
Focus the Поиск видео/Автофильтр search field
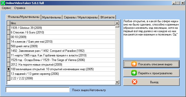point(38,90)
